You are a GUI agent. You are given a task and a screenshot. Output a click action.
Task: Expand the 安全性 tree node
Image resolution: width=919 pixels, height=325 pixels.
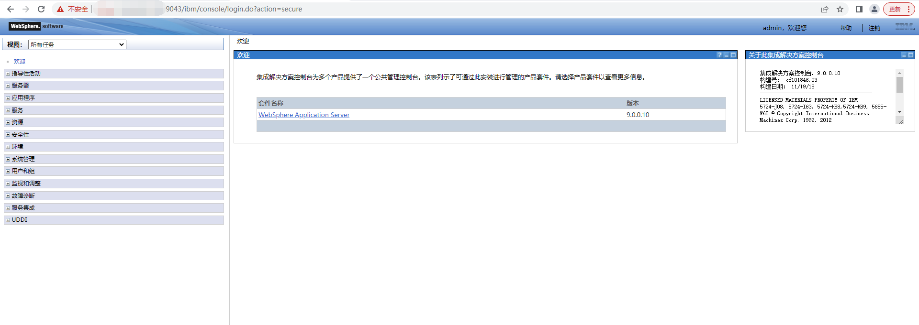8,135
